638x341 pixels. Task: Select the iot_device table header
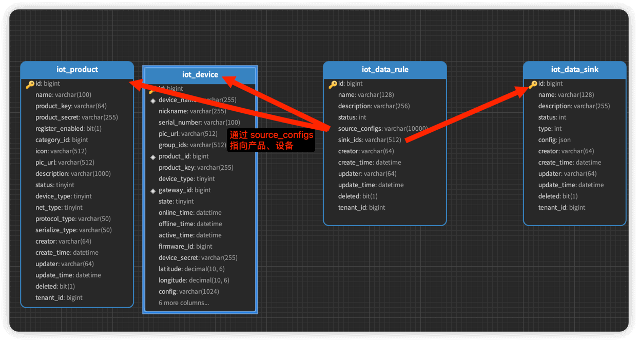pyautogui.click(x=200, y=75)
